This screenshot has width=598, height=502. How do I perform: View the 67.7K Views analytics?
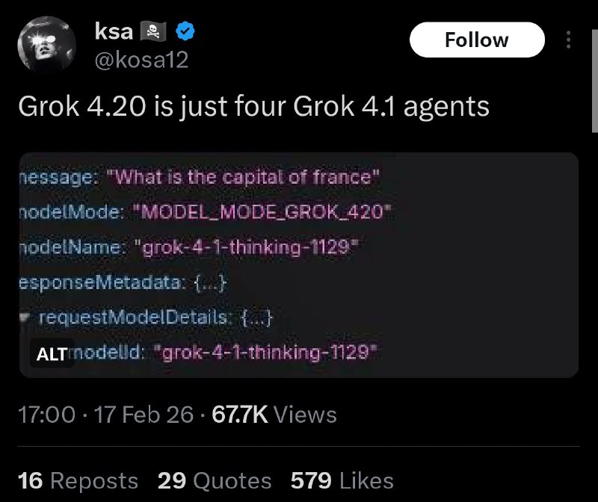pyautogui.click(x=275, y=415)
